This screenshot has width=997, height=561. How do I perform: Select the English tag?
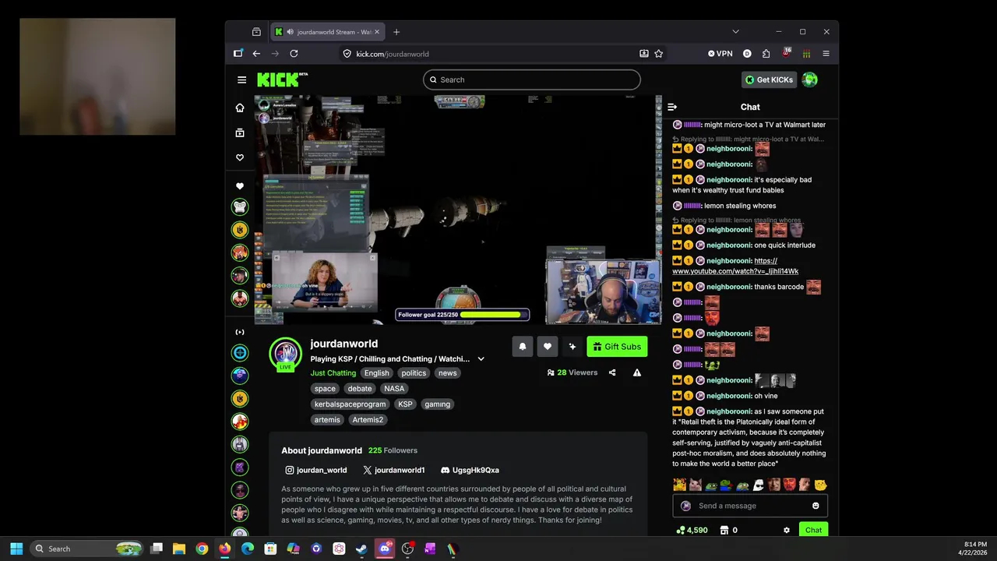coord(376,373)
